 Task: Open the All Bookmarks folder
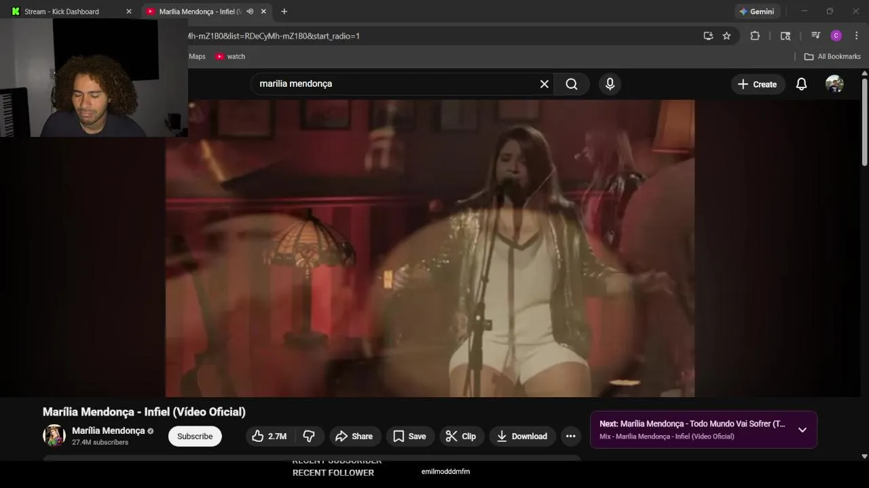pyautogui.click(x=832, y=56)
